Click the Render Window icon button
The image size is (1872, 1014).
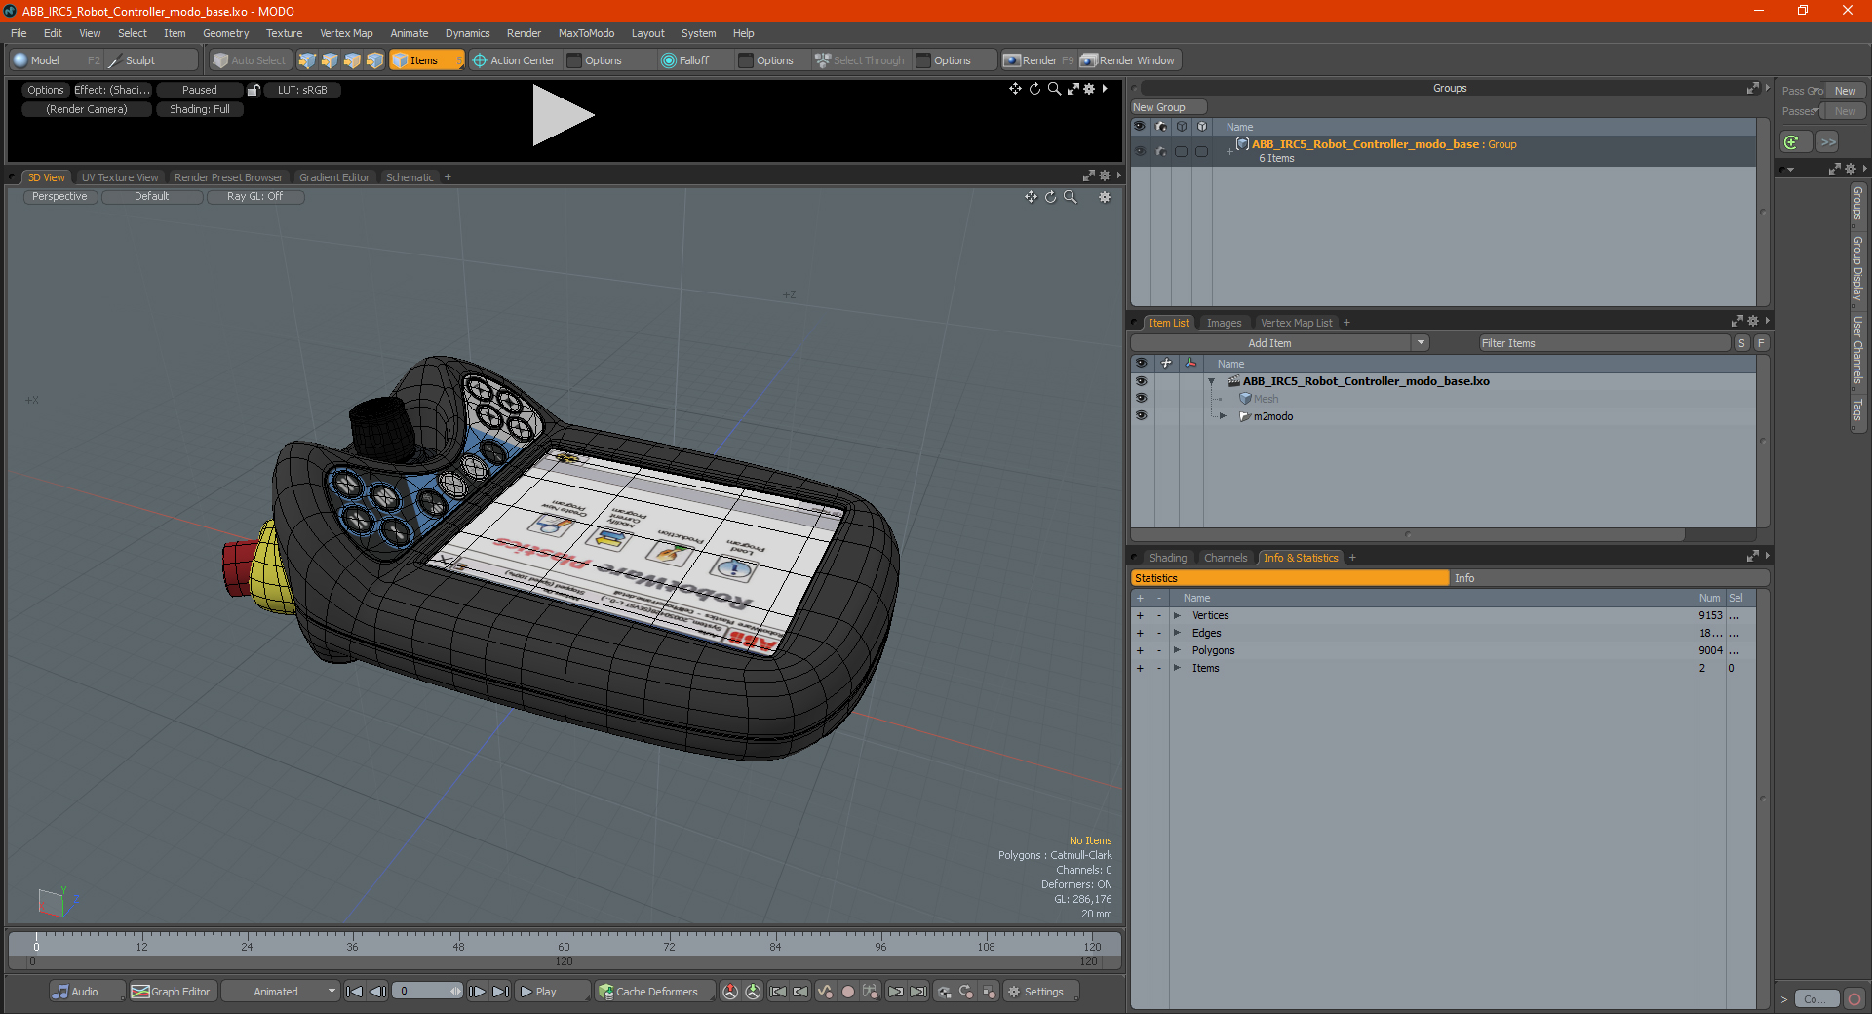(x=1088, y=60)
